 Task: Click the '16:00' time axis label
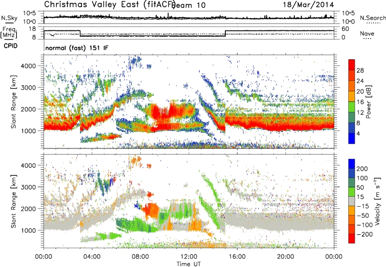(x=237, y=257)
